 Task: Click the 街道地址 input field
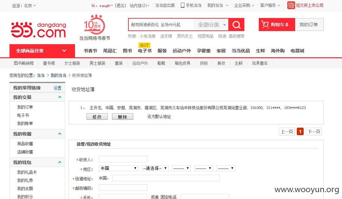[166, 178]
